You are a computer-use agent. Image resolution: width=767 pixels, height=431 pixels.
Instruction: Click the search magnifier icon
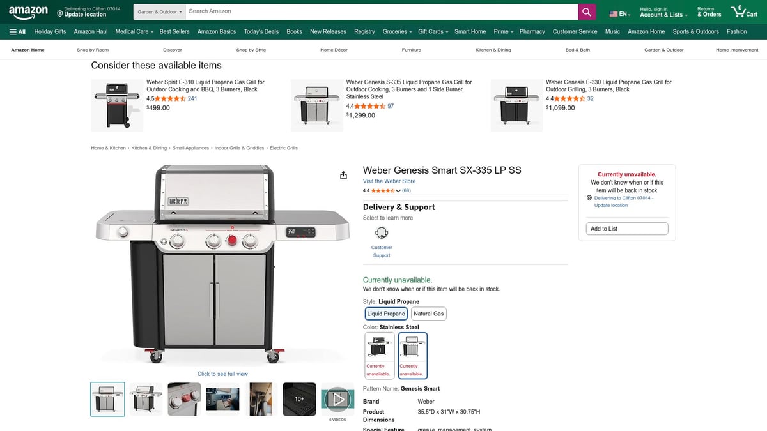(586, 11)
